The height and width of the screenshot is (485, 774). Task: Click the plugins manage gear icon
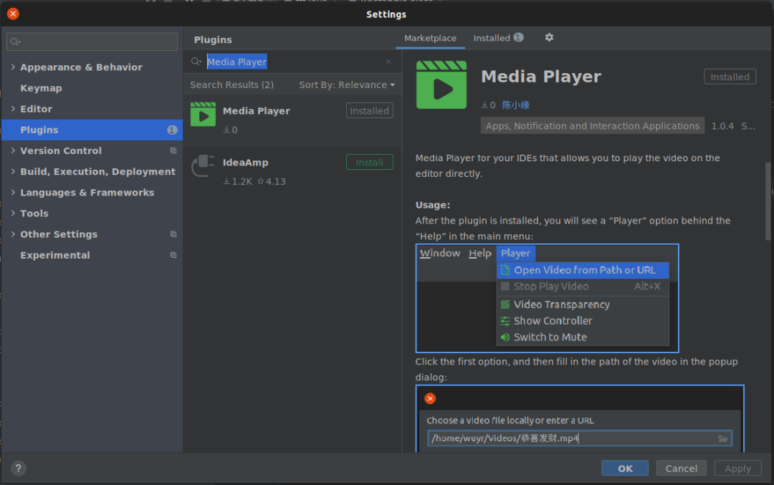pyautogui.click(x=549, y=37)
